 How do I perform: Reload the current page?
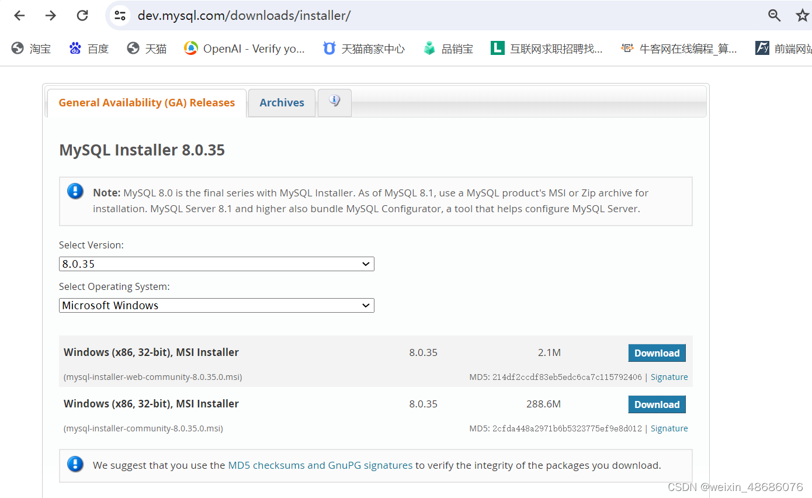[82, 15]
